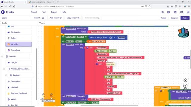Switch to Email Sending Script browser tab
Image resolution: width=191 pixels, height=107 pixels.
tap(41, 2)
